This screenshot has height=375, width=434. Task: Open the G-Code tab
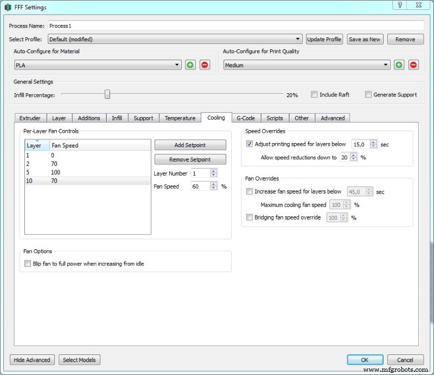(x=246, y=118)
